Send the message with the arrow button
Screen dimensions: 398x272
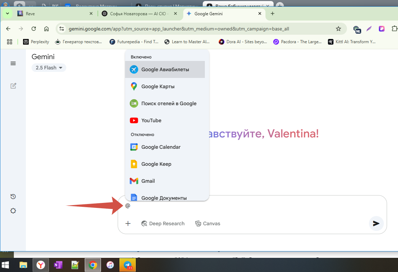(x=376, y=223)
